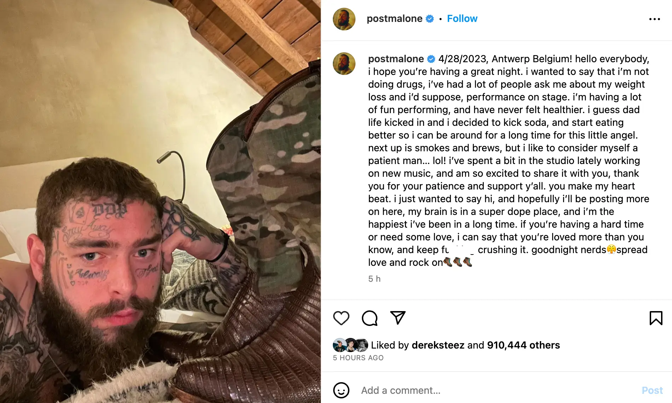
Task: Click the selfie photo of the post
Action: coord(160,201)
